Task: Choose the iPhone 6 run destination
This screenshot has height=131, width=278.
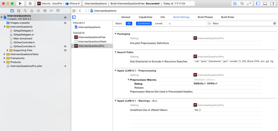Action: (x=72, y=4)
